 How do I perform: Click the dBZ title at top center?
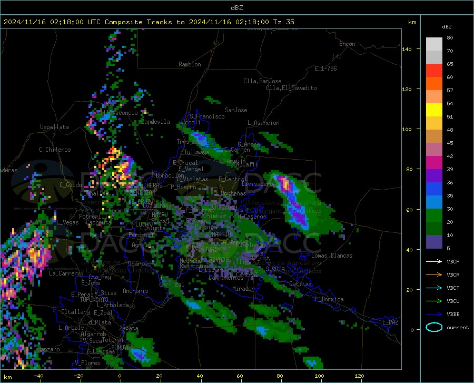[236, 8]
